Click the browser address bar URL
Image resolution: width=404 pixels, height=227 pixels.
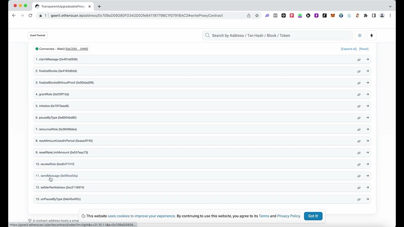137,15
